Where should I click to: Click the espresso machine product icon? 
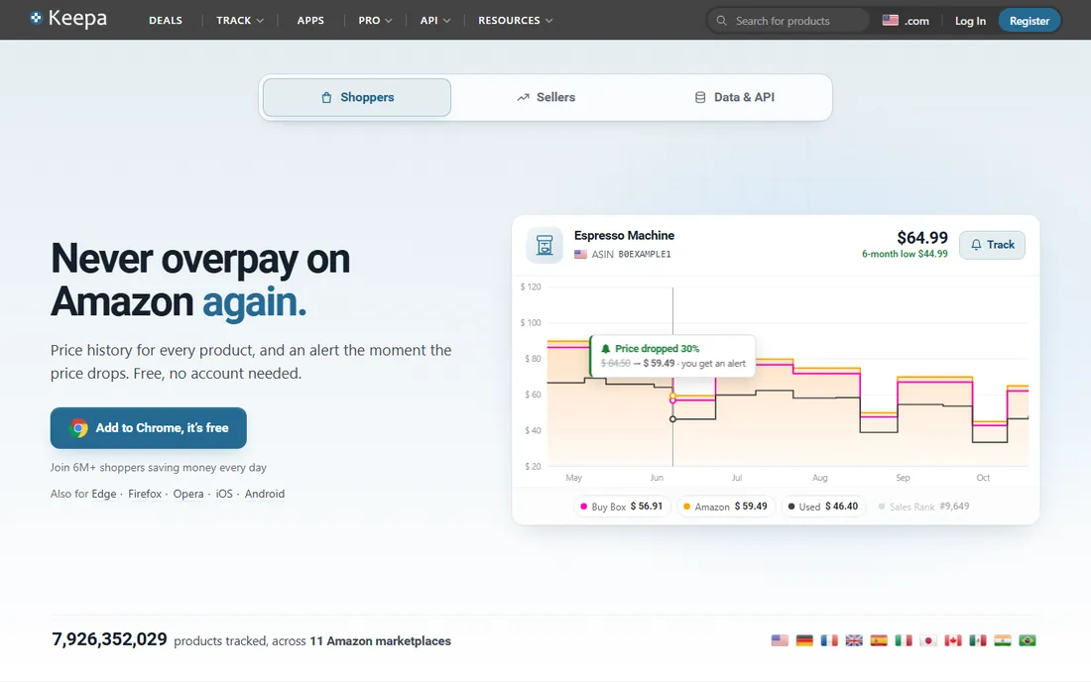(x=545, y=245)
